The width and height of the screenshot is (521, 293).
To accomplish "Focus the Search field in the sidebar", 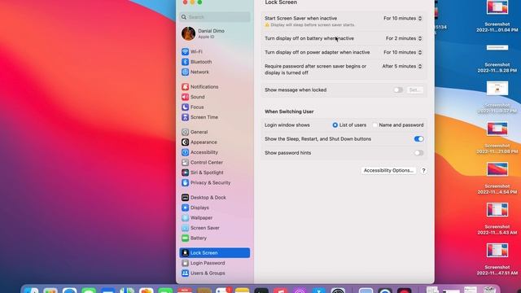I will [215, 17].
